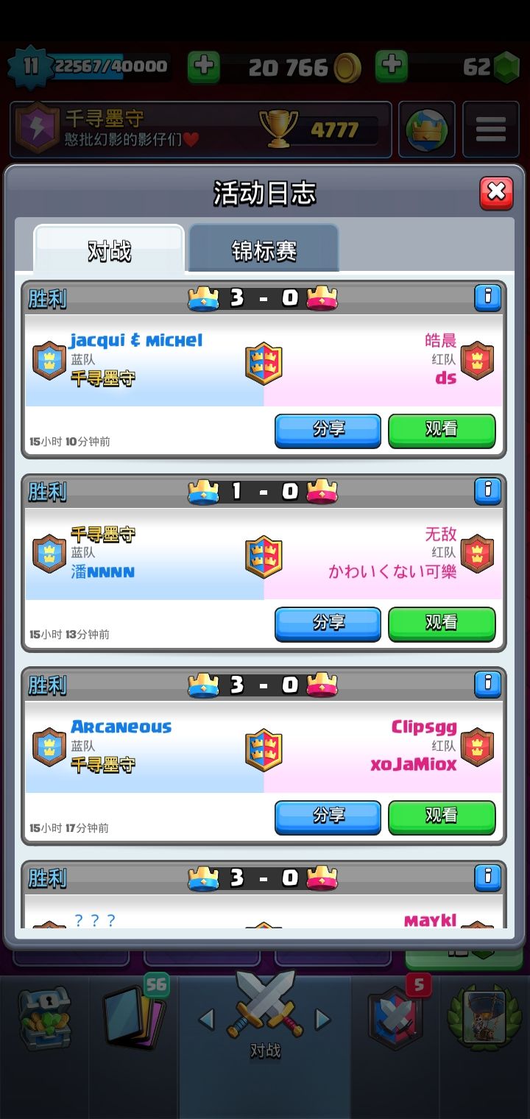Screen dimensions: 530x1119
Task: Open the hamburger menu icon
Action: coord(491,130)
